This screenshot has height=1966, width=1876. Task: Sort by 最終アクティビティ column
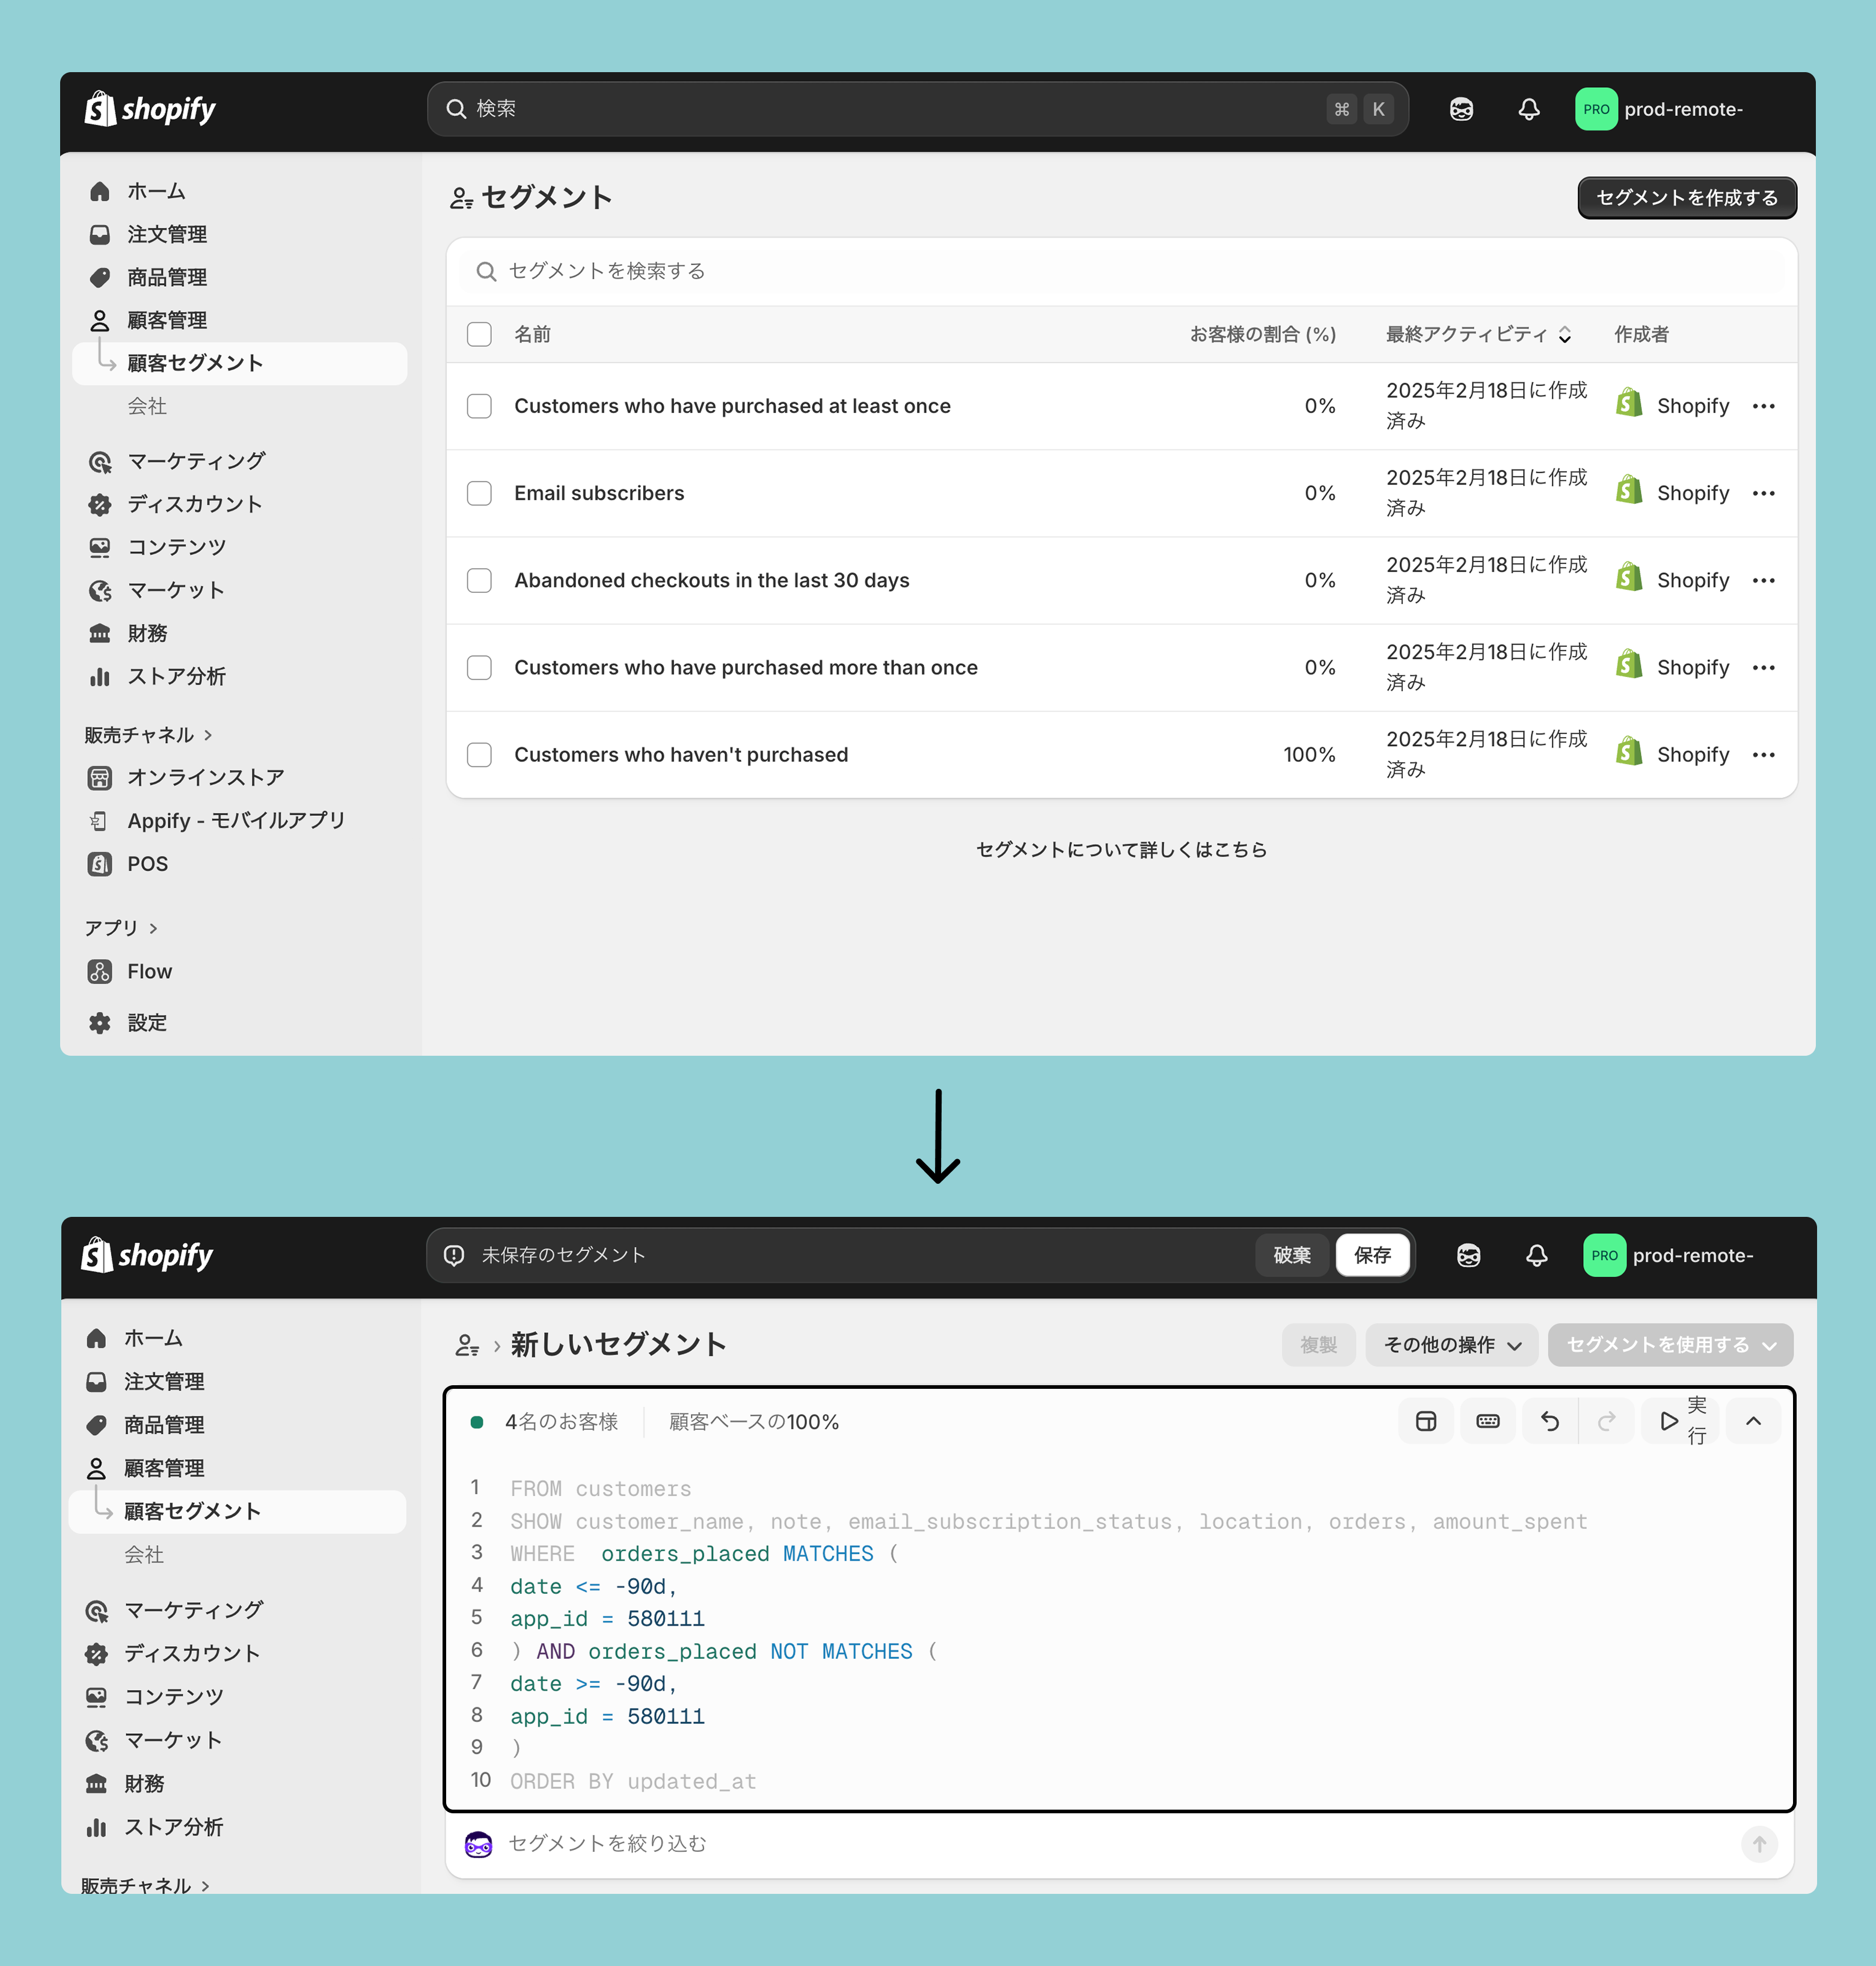coord(1477,334)
